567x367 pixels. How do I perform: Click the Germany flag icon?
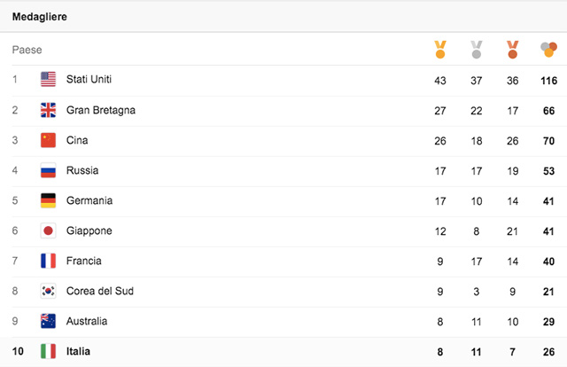[x=49, y=200]
